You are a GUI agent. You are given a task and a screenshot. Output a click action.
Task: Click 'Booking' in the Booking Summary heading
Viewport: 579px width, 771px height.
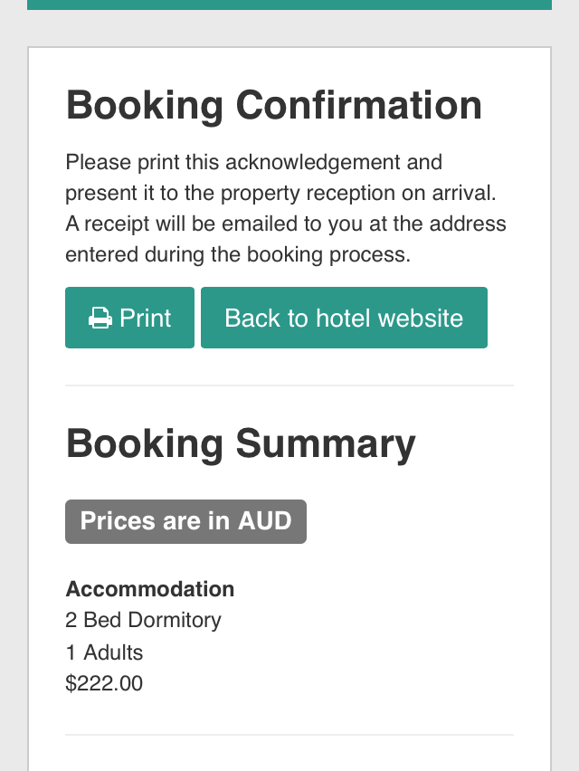[x=145, y=443]
